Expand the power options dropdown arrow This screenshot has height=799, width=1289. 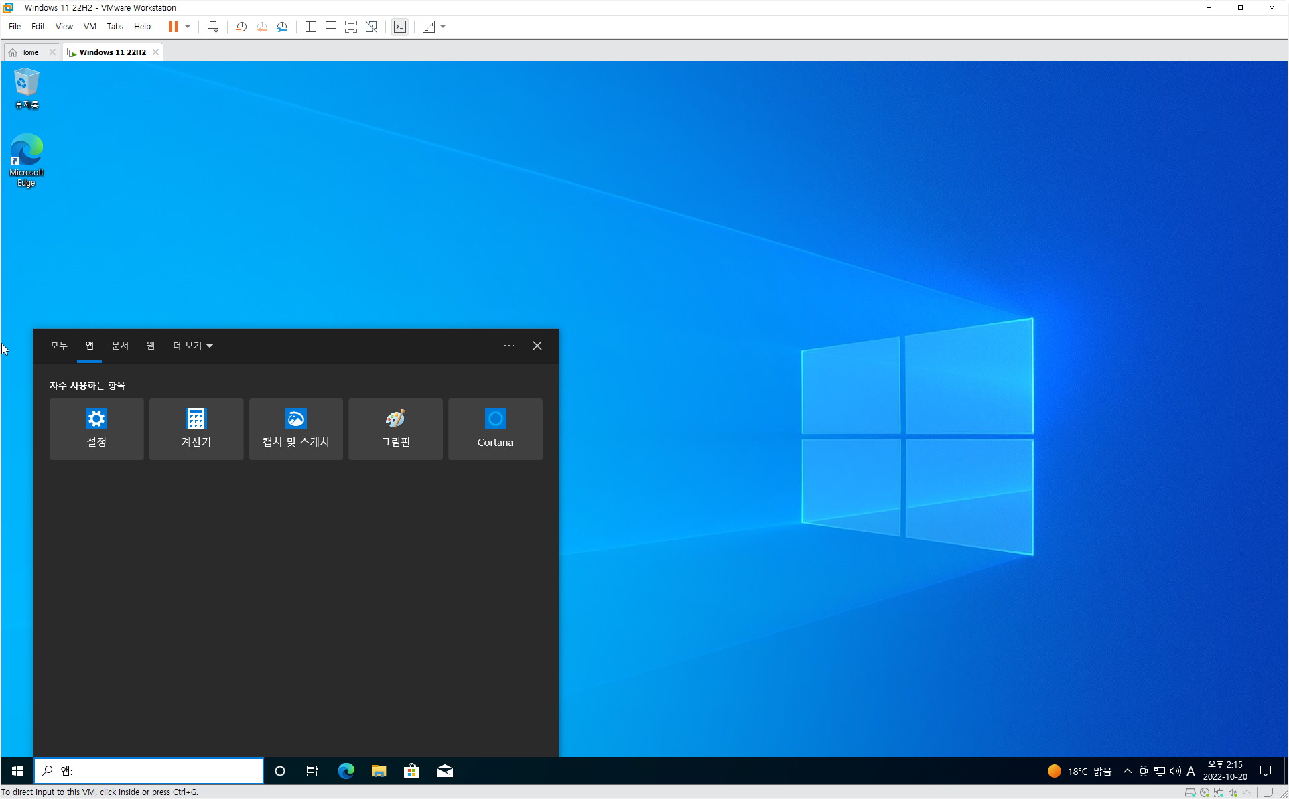188,27
